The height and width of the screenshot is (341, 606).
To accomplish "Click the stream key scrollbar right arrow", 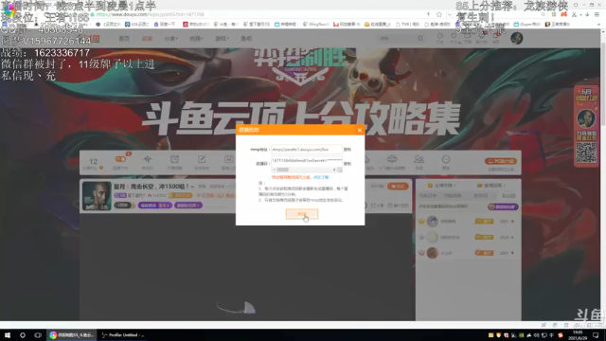I will click(x=334, y=170).
